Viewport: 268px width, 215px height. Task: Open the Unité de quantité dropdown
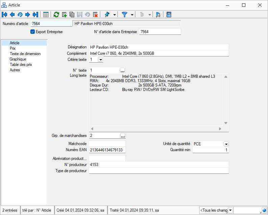[x=226, y=144]
